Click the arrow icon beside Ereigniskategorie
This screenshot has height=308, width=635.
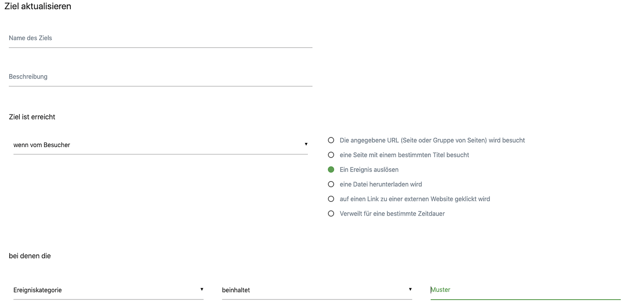pyautogui.click(x=202, y=290)
